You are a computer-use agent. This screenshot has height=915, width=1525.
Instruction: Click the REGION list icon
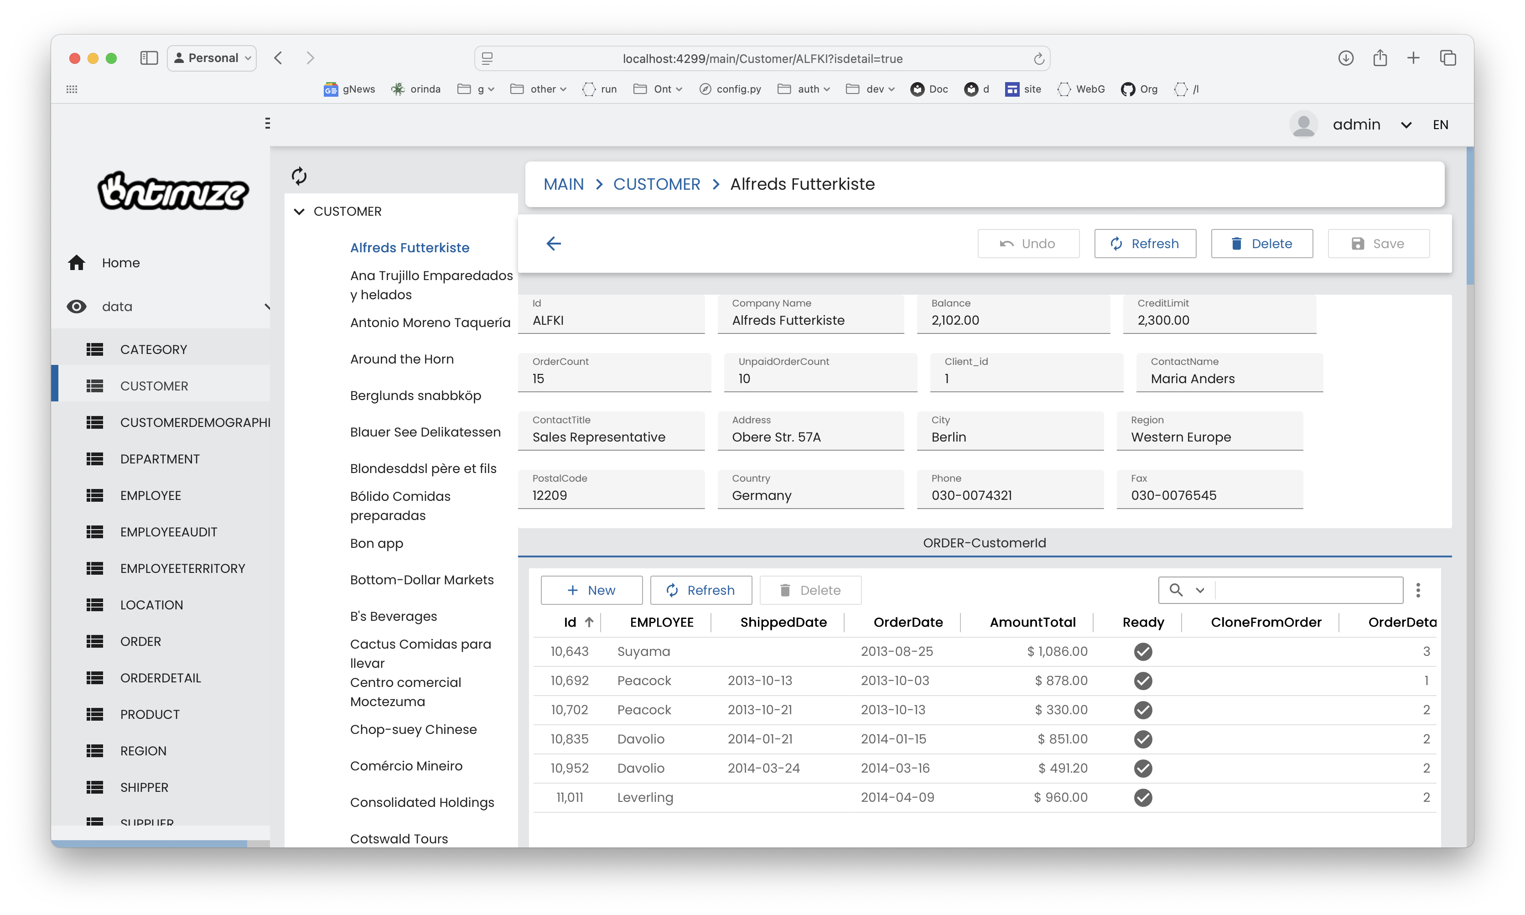click(x=94, y=751)
